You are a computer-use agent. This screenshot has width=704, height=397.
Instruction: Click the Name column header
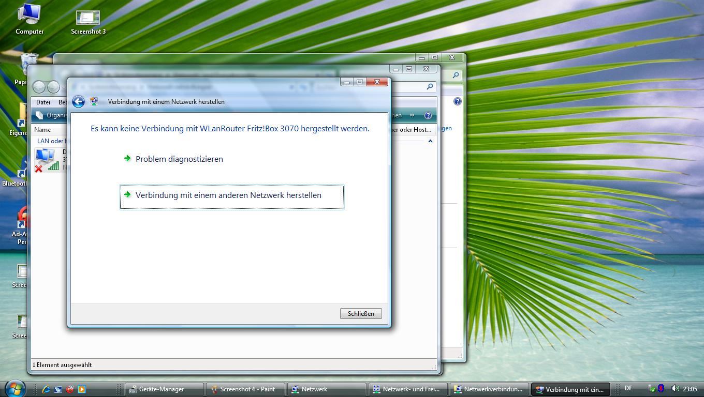[x=42, y=130]
